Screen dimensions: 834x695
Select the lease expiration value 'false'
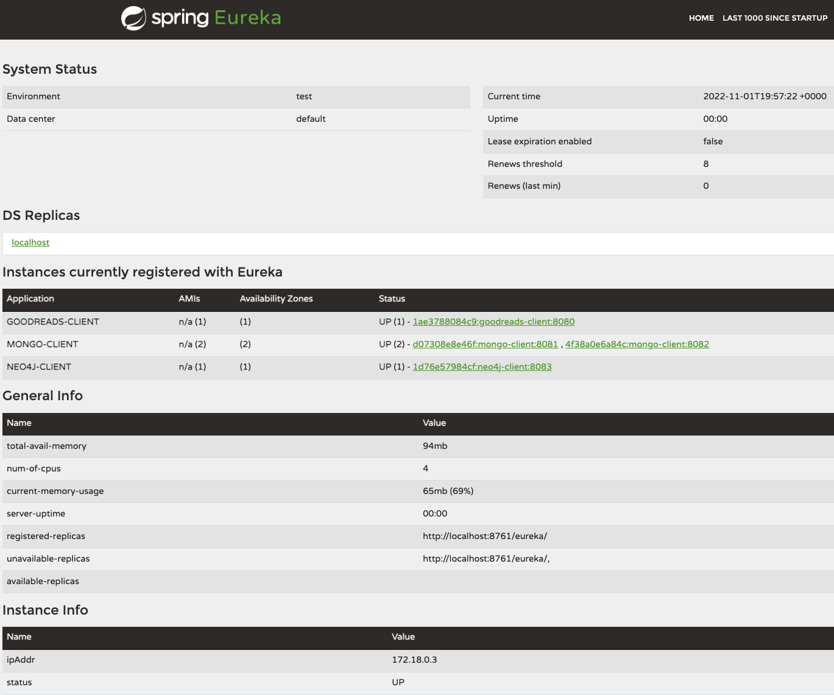pos(713,141)
